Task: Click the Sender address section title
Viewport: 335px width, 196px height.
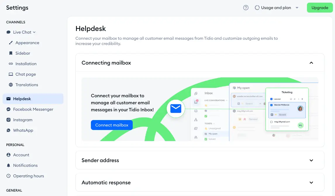Action: point(100,160)
